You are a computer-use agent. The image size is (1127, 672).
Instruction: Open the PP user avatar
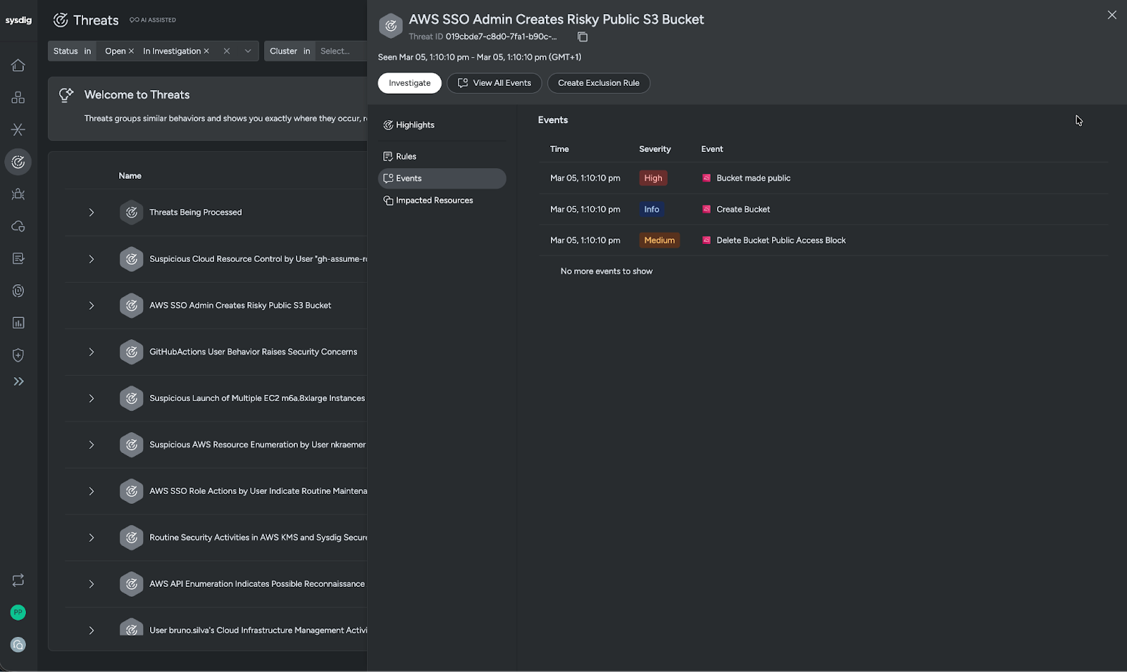click(x=18, y=613)
